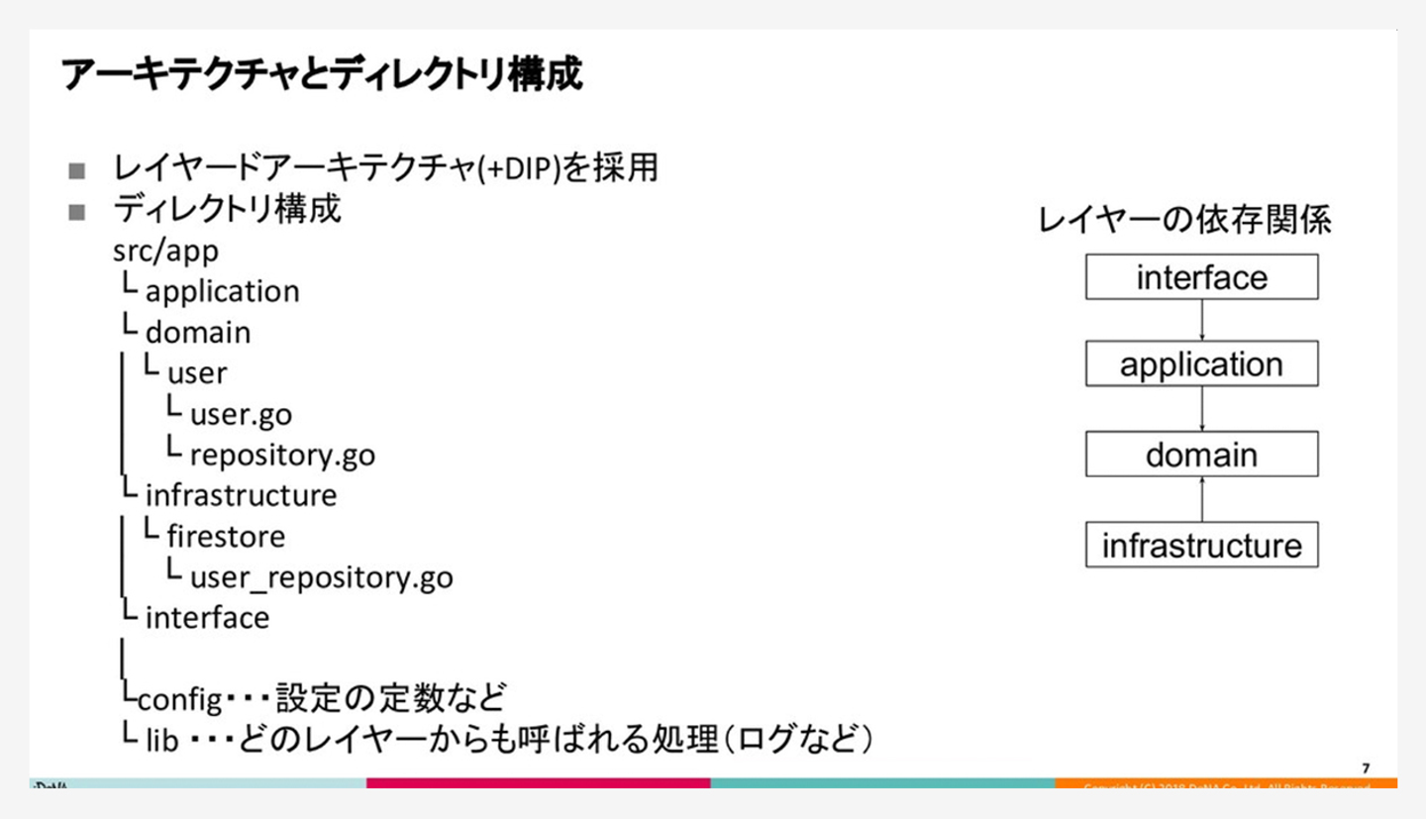
Task: Click the interface box in dependency diagram
Action: pyautogui.click(x=1201, y=276)
